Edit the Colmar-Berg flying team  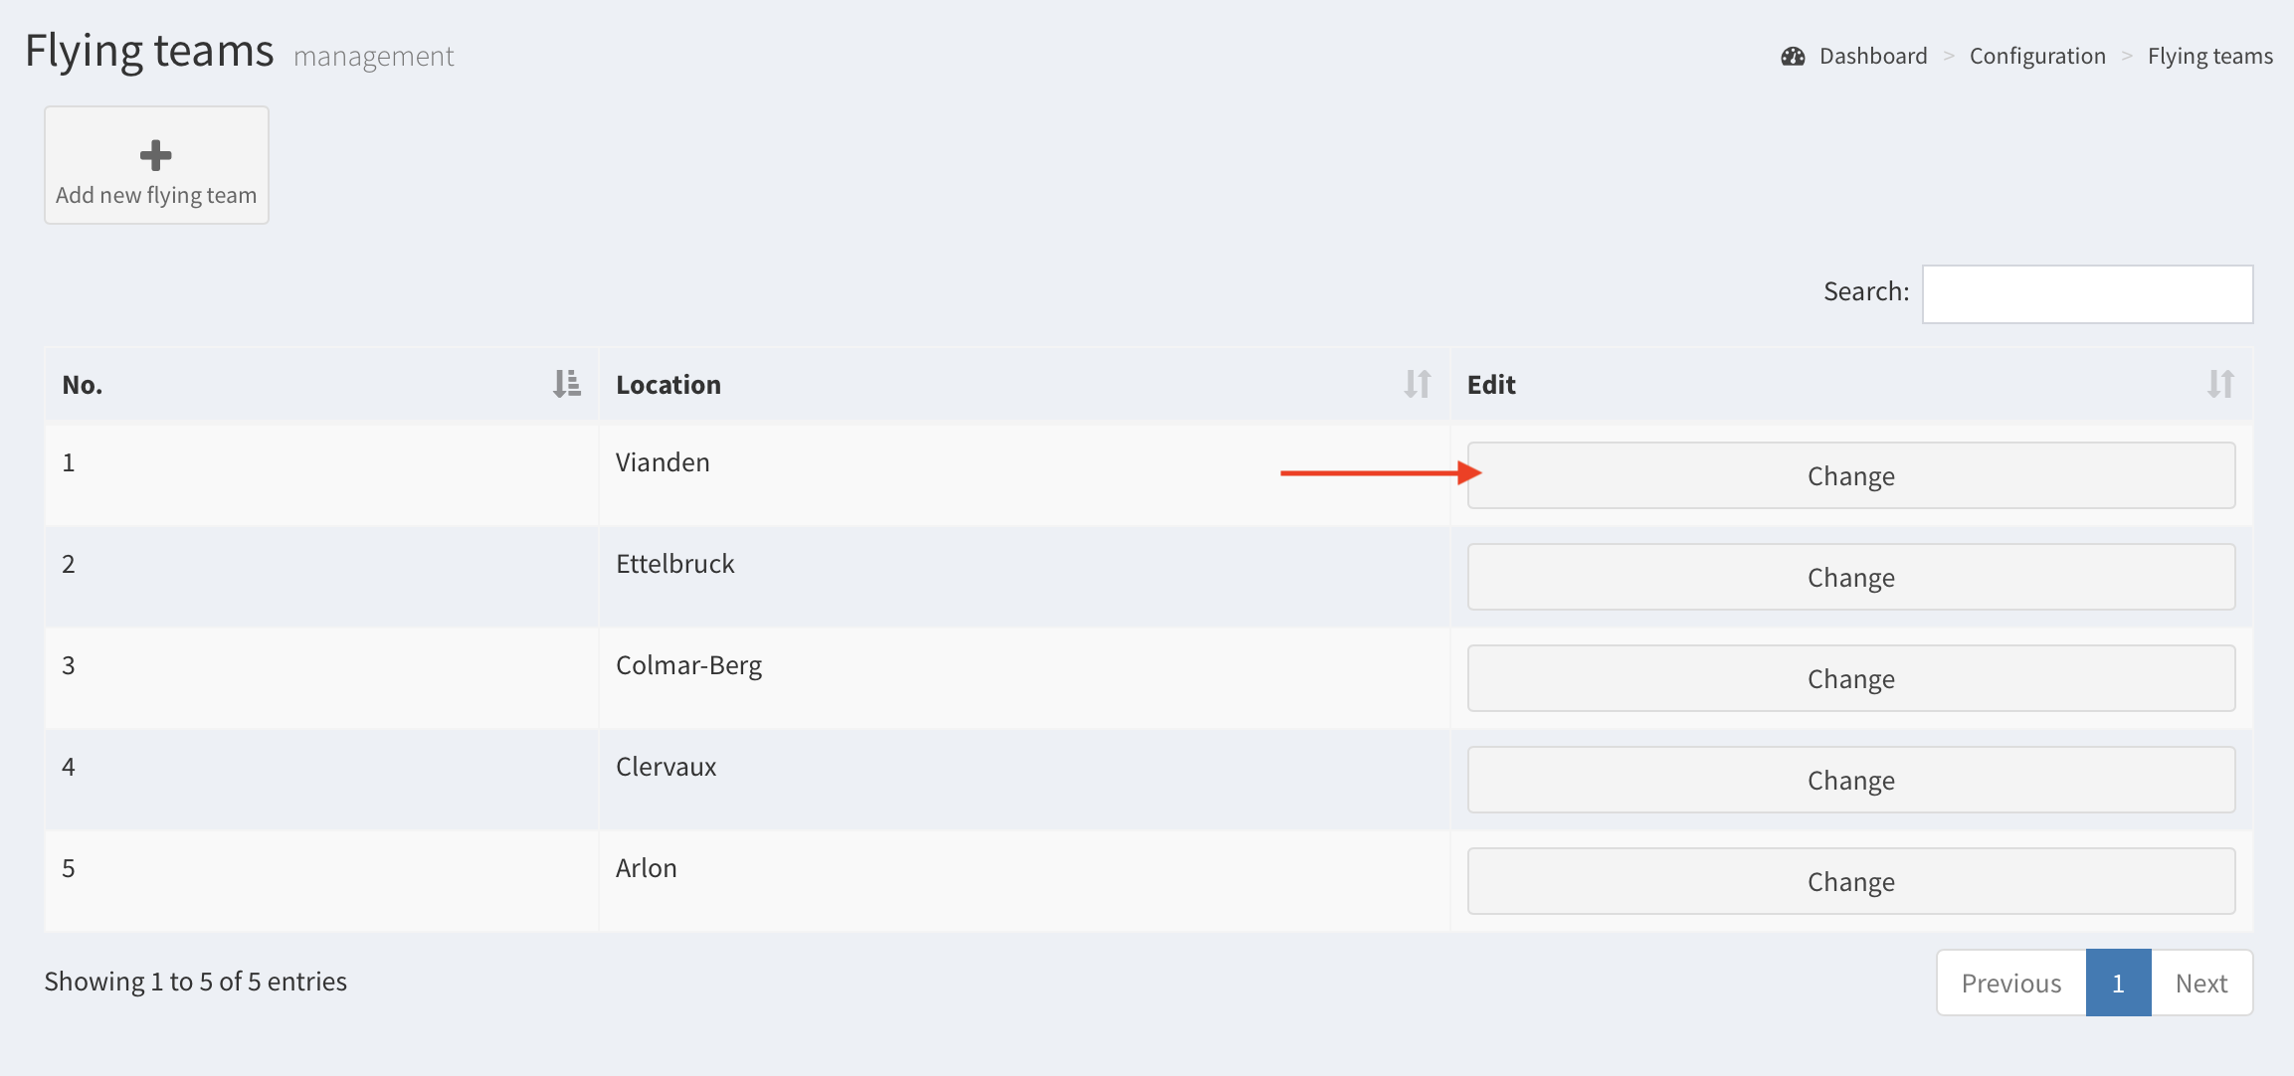[x=1850, y=678]
